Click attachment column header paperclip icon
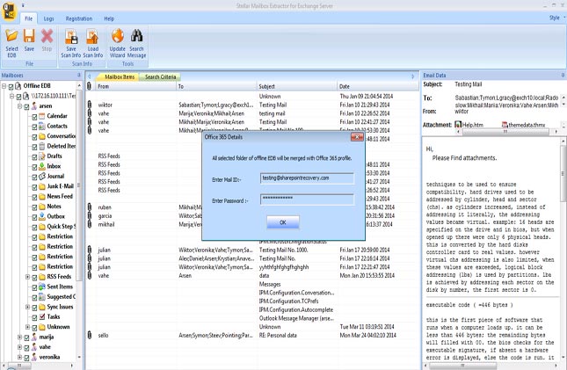 click(90, 86)
